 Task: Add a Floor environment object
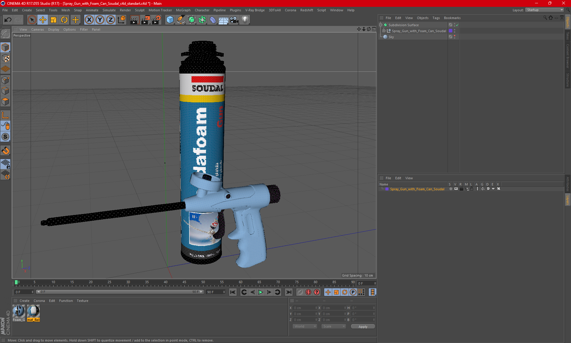coord(223,20)
